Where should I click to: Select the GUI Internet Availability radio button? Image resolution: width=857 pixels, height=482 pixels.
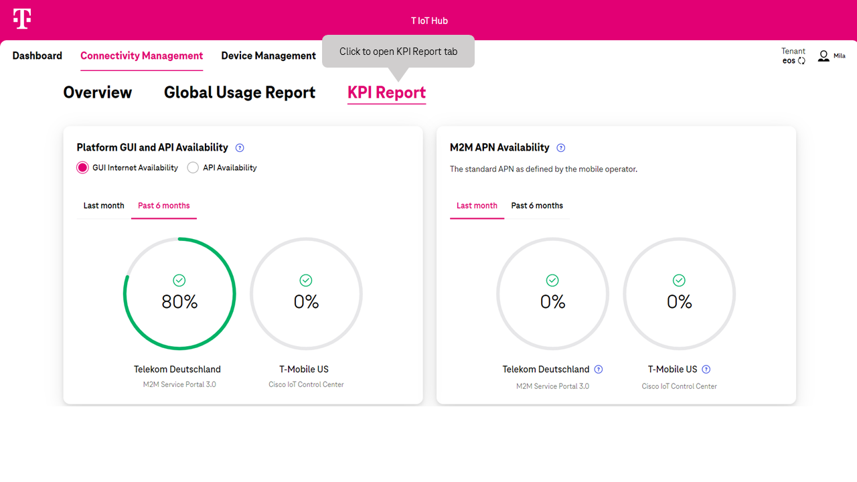[x=82, y=167]
